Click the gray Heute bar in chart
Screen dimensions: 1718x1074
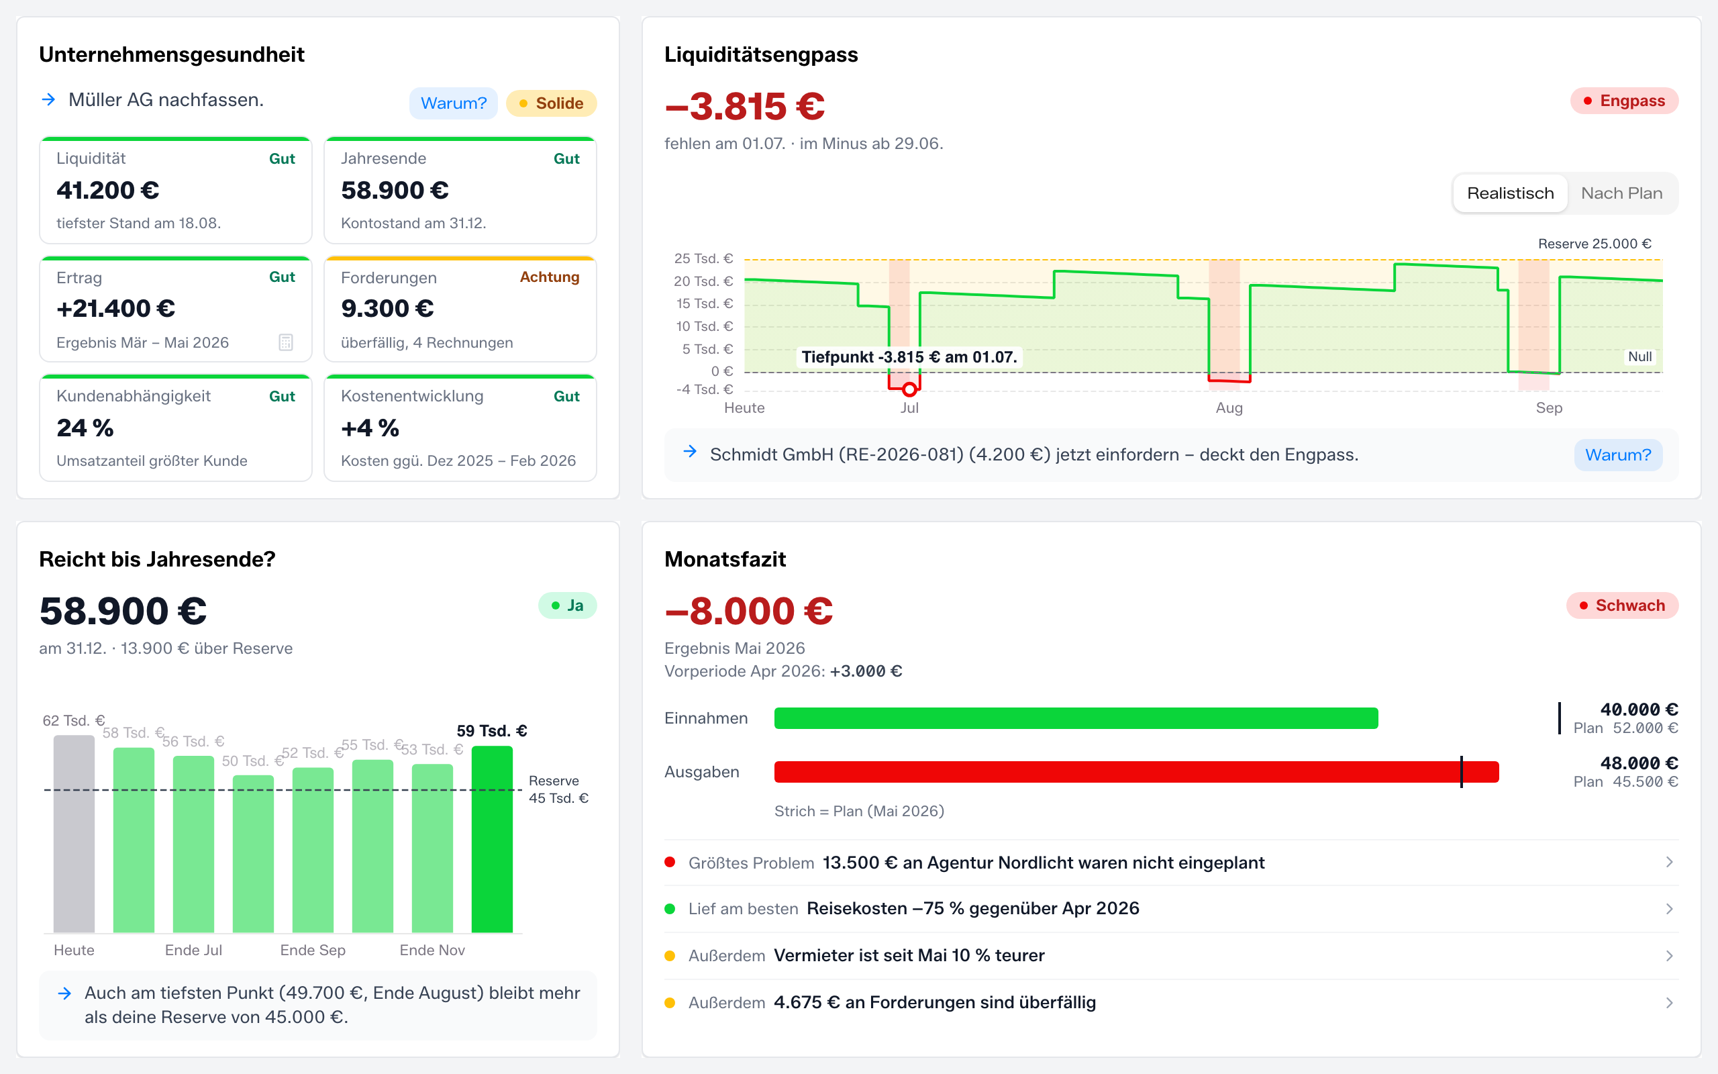(x=74, y=834)
